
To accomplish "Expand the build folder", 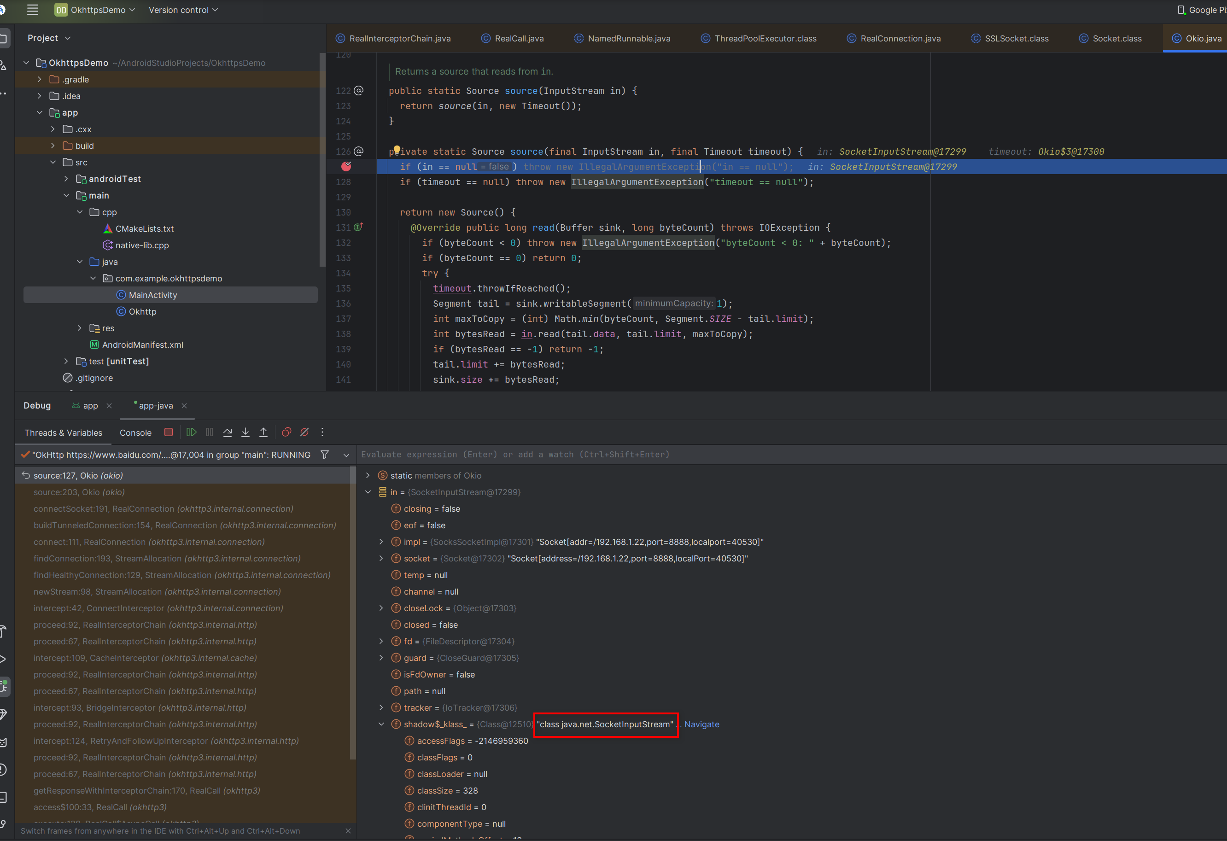I will click(53, 145).
